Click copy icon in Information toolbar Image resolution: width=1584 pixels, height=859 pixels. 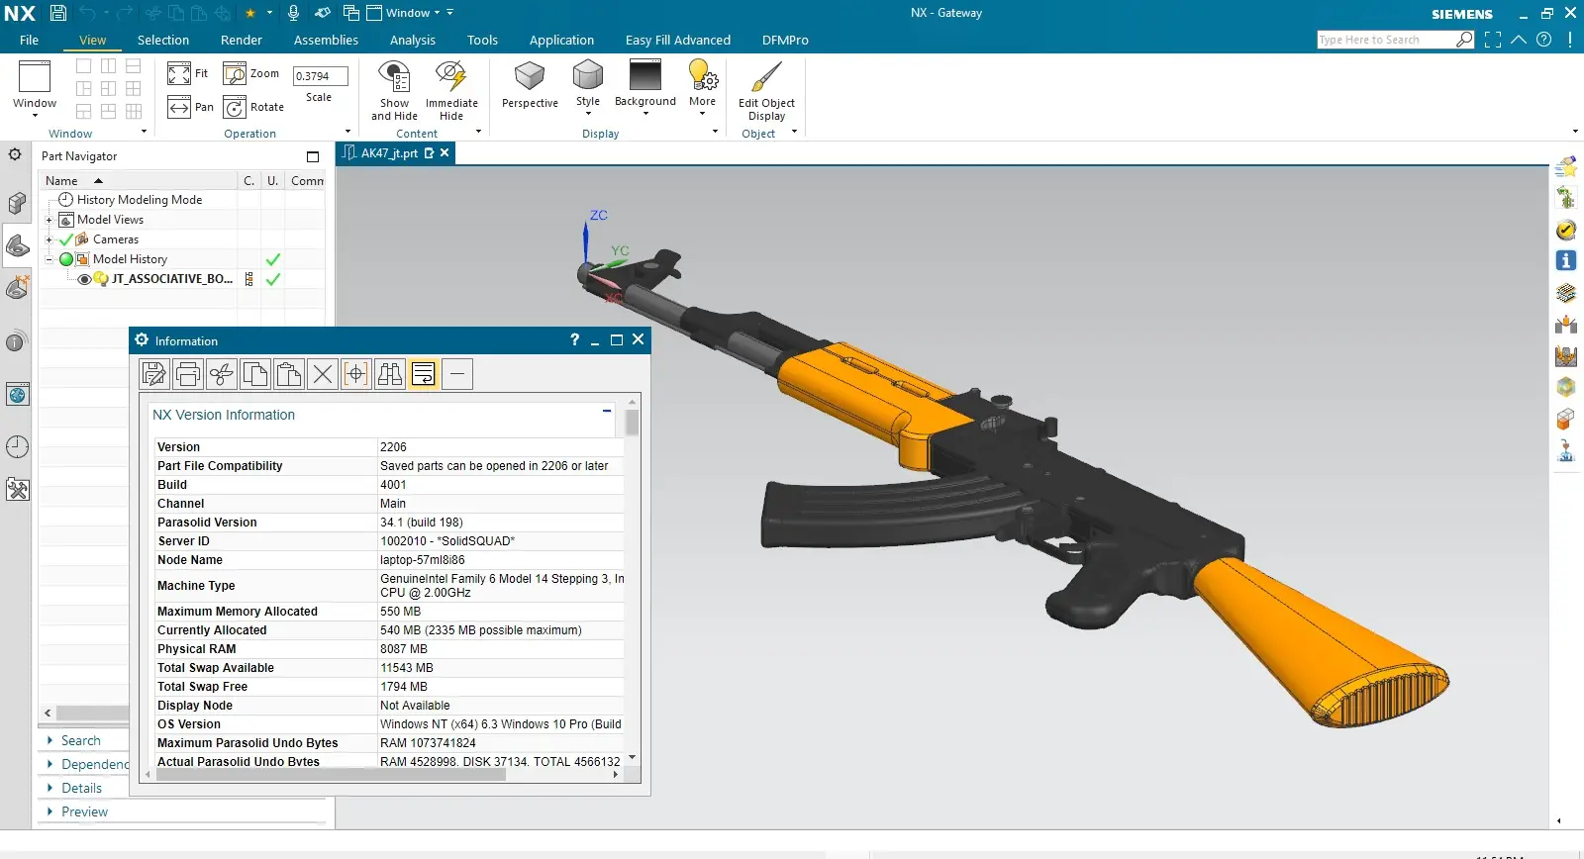point(255,374)
